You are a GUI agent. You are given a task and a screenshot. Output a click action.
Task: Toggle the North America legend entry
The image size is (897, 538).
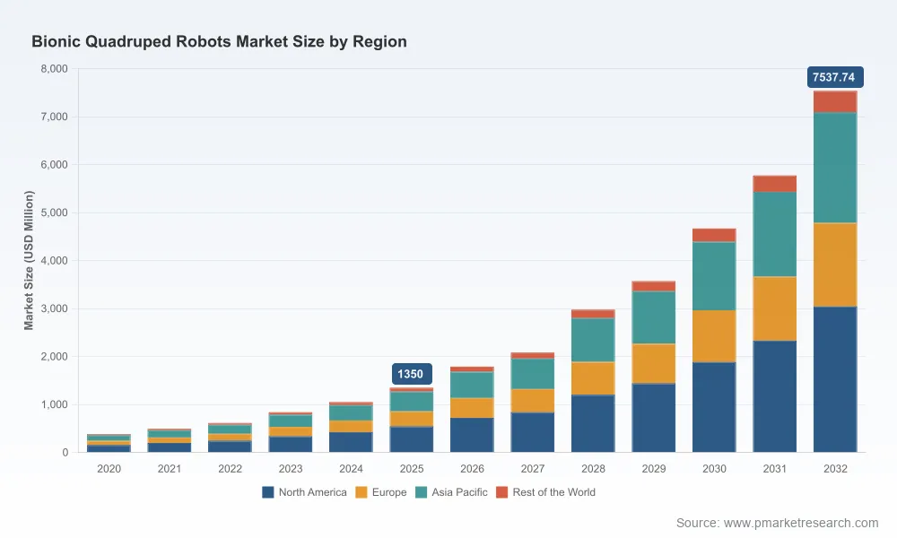tap(304, 492)
